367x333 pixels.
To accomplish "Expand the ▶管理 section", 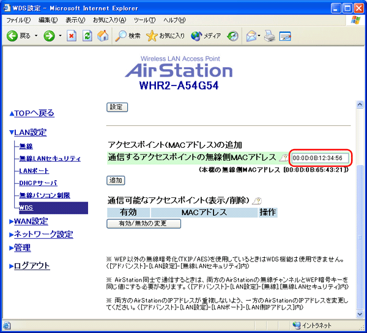I will click(x=20, y=247).
